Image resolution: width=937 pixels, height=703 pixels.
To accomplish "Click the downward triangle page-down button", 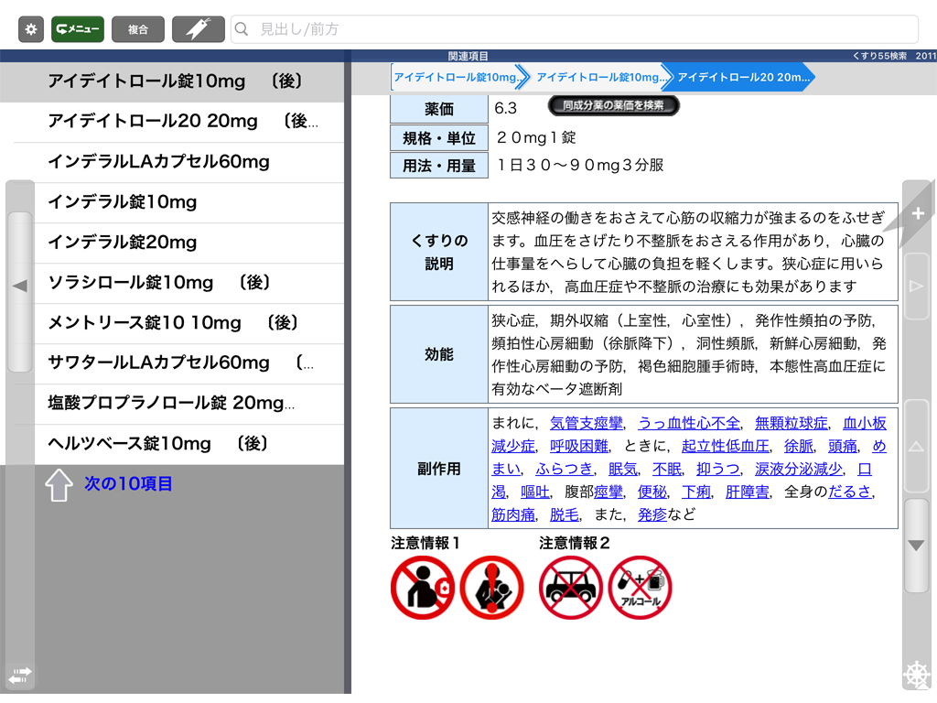I will pyautogui.click(x=916, y=546).
